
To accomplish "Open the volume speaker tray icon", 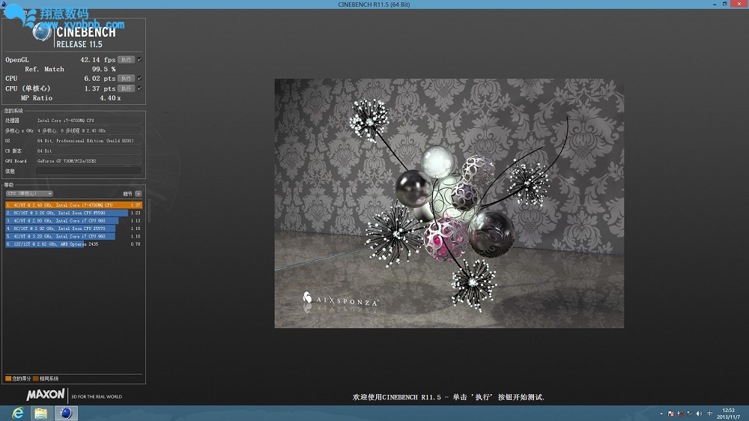I will (700, 414).
